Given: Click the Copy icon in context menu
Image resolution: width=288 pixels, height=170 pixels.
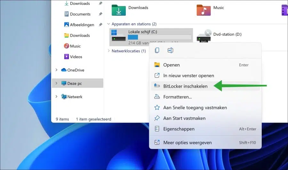Looking at the screenshot, I should 157,50.
